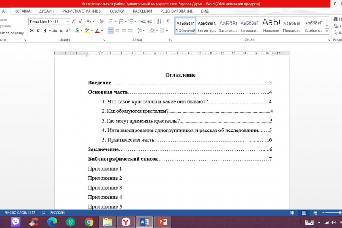The width and height of the screenshot is (342, 228).
Task: Open the ВСТАВКА tab
Action: coord(23,11)
